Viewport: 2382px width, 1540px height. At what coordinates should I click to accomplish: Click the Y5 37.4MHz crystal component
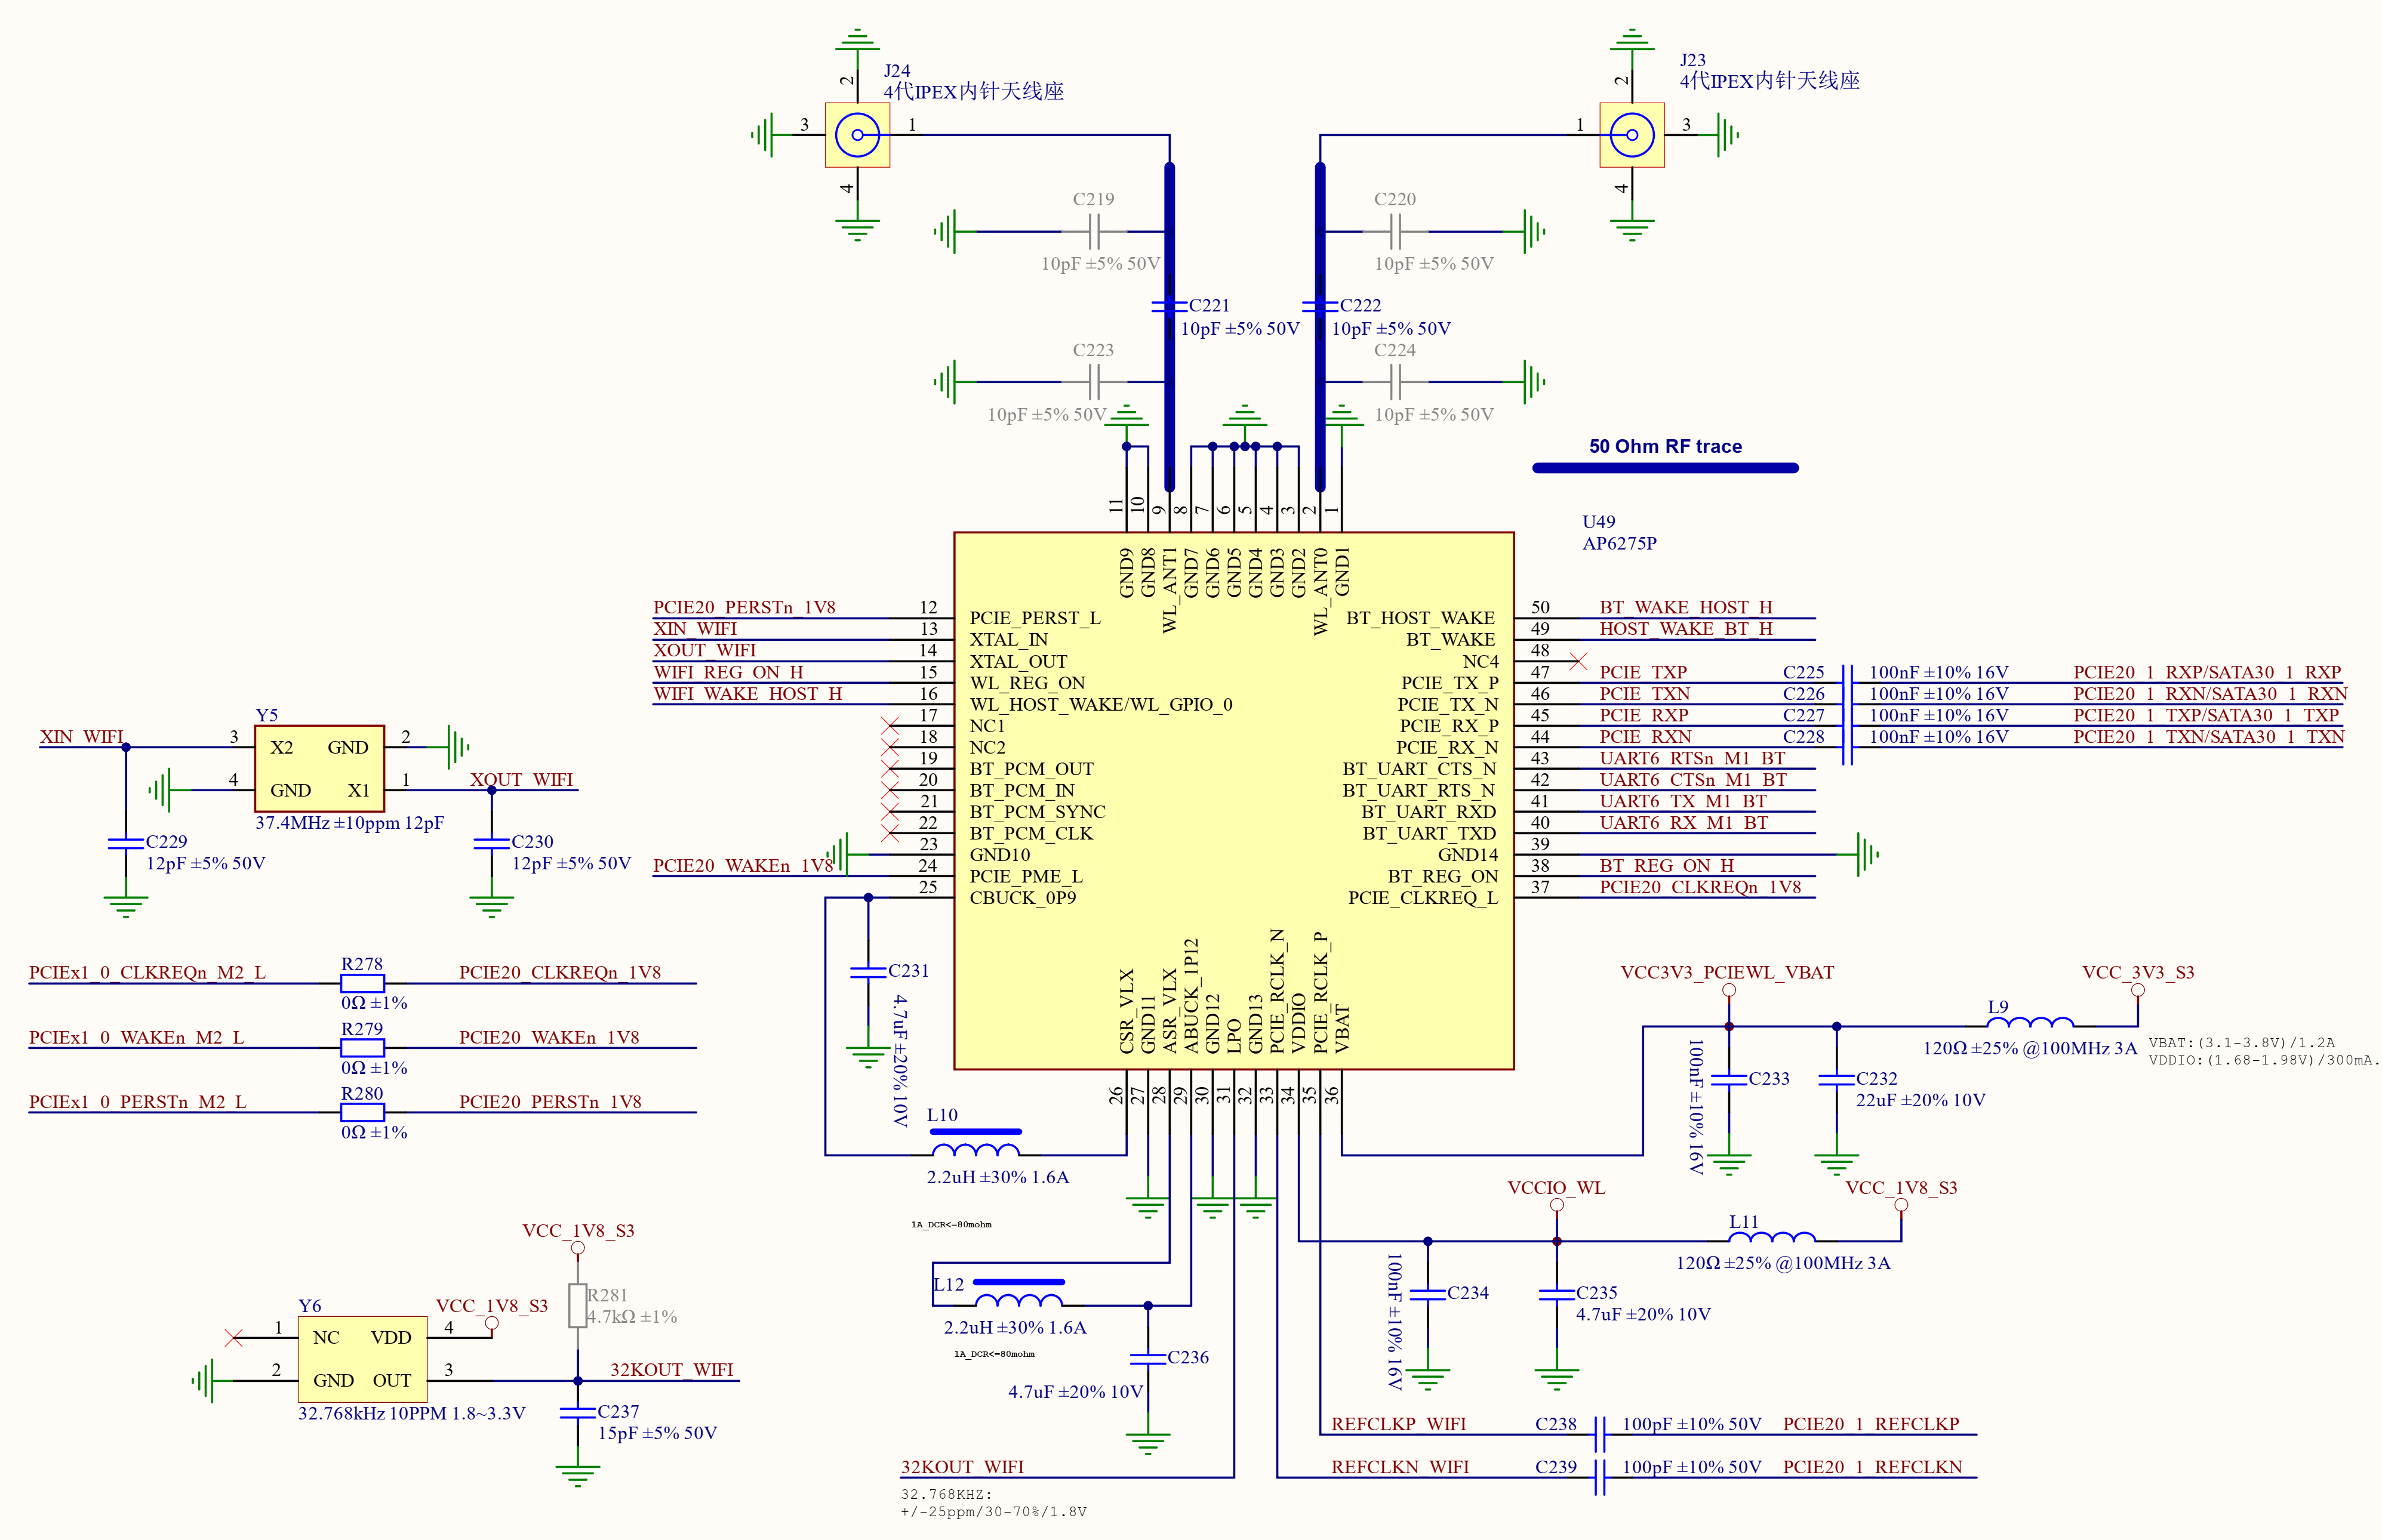coord(319,768)
